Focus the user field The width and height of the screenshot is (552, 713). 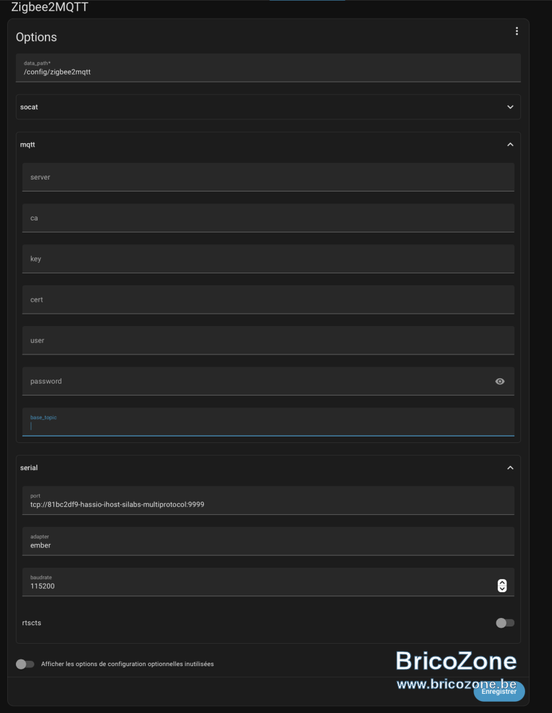[268, 341]
